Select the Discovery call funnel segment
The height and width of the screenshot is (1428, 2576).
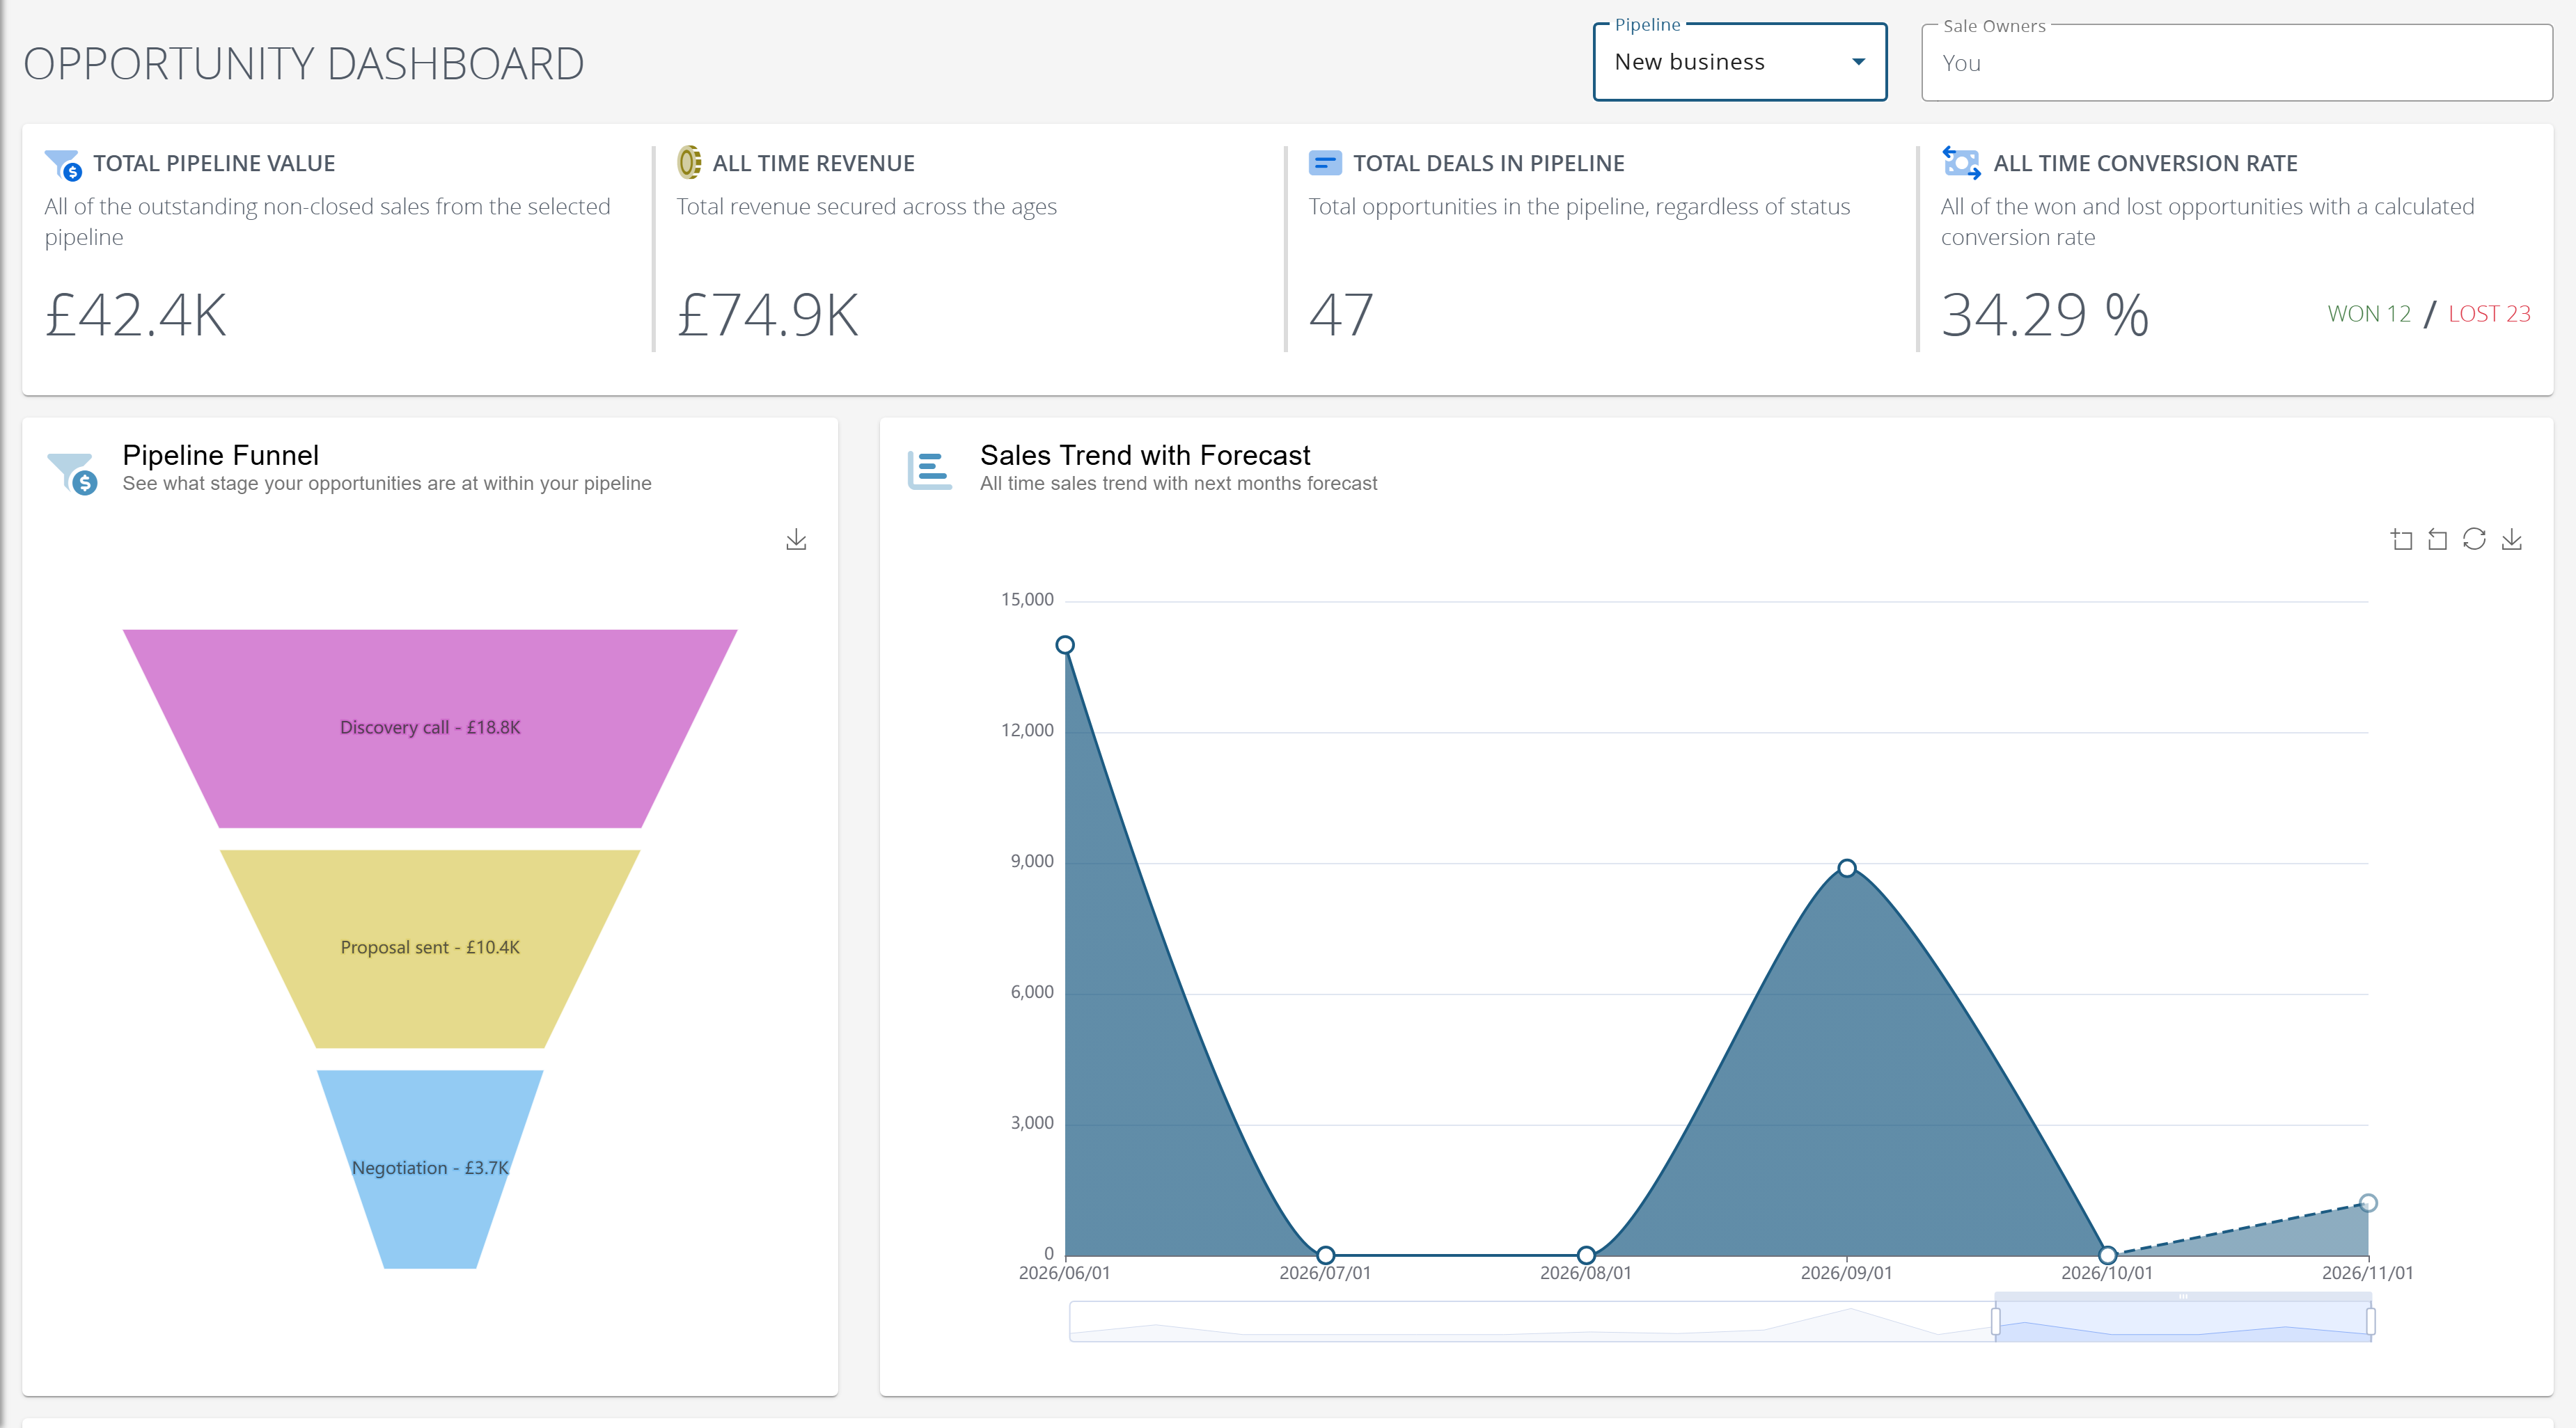(430, 727)
